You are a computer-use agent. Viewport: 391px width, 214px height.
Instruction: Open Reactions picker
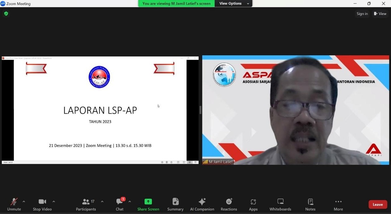(229, 204)
